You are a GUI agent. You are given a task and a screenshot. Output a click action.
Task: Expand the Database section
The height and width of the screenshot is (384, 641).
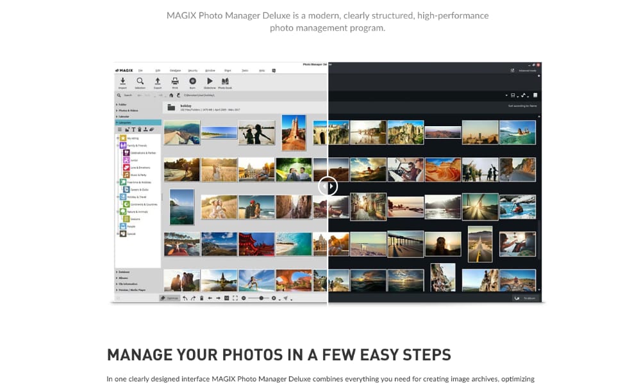(x=124, y=272)
